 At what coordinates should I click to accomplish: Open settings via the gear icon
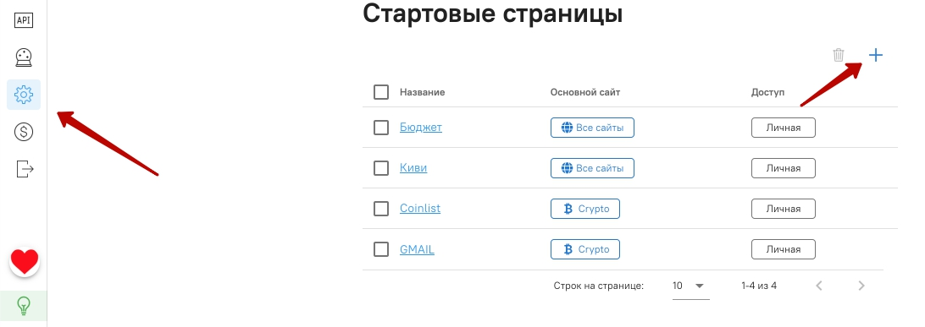24,94
